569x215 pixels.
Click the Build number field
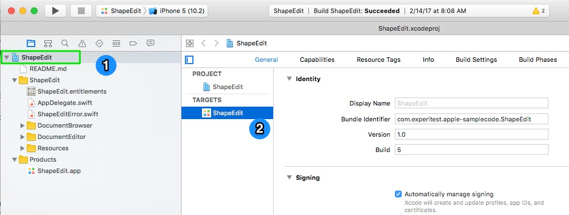tap(471, 150)
